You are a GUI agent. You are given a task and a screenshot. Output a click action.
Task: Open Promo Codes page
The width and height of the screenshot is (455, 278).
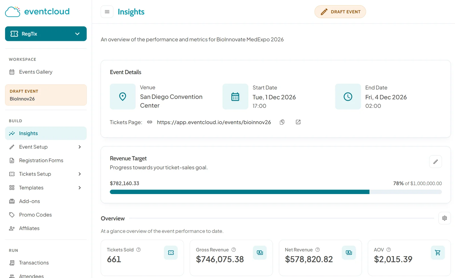click(x=46, y=215)
